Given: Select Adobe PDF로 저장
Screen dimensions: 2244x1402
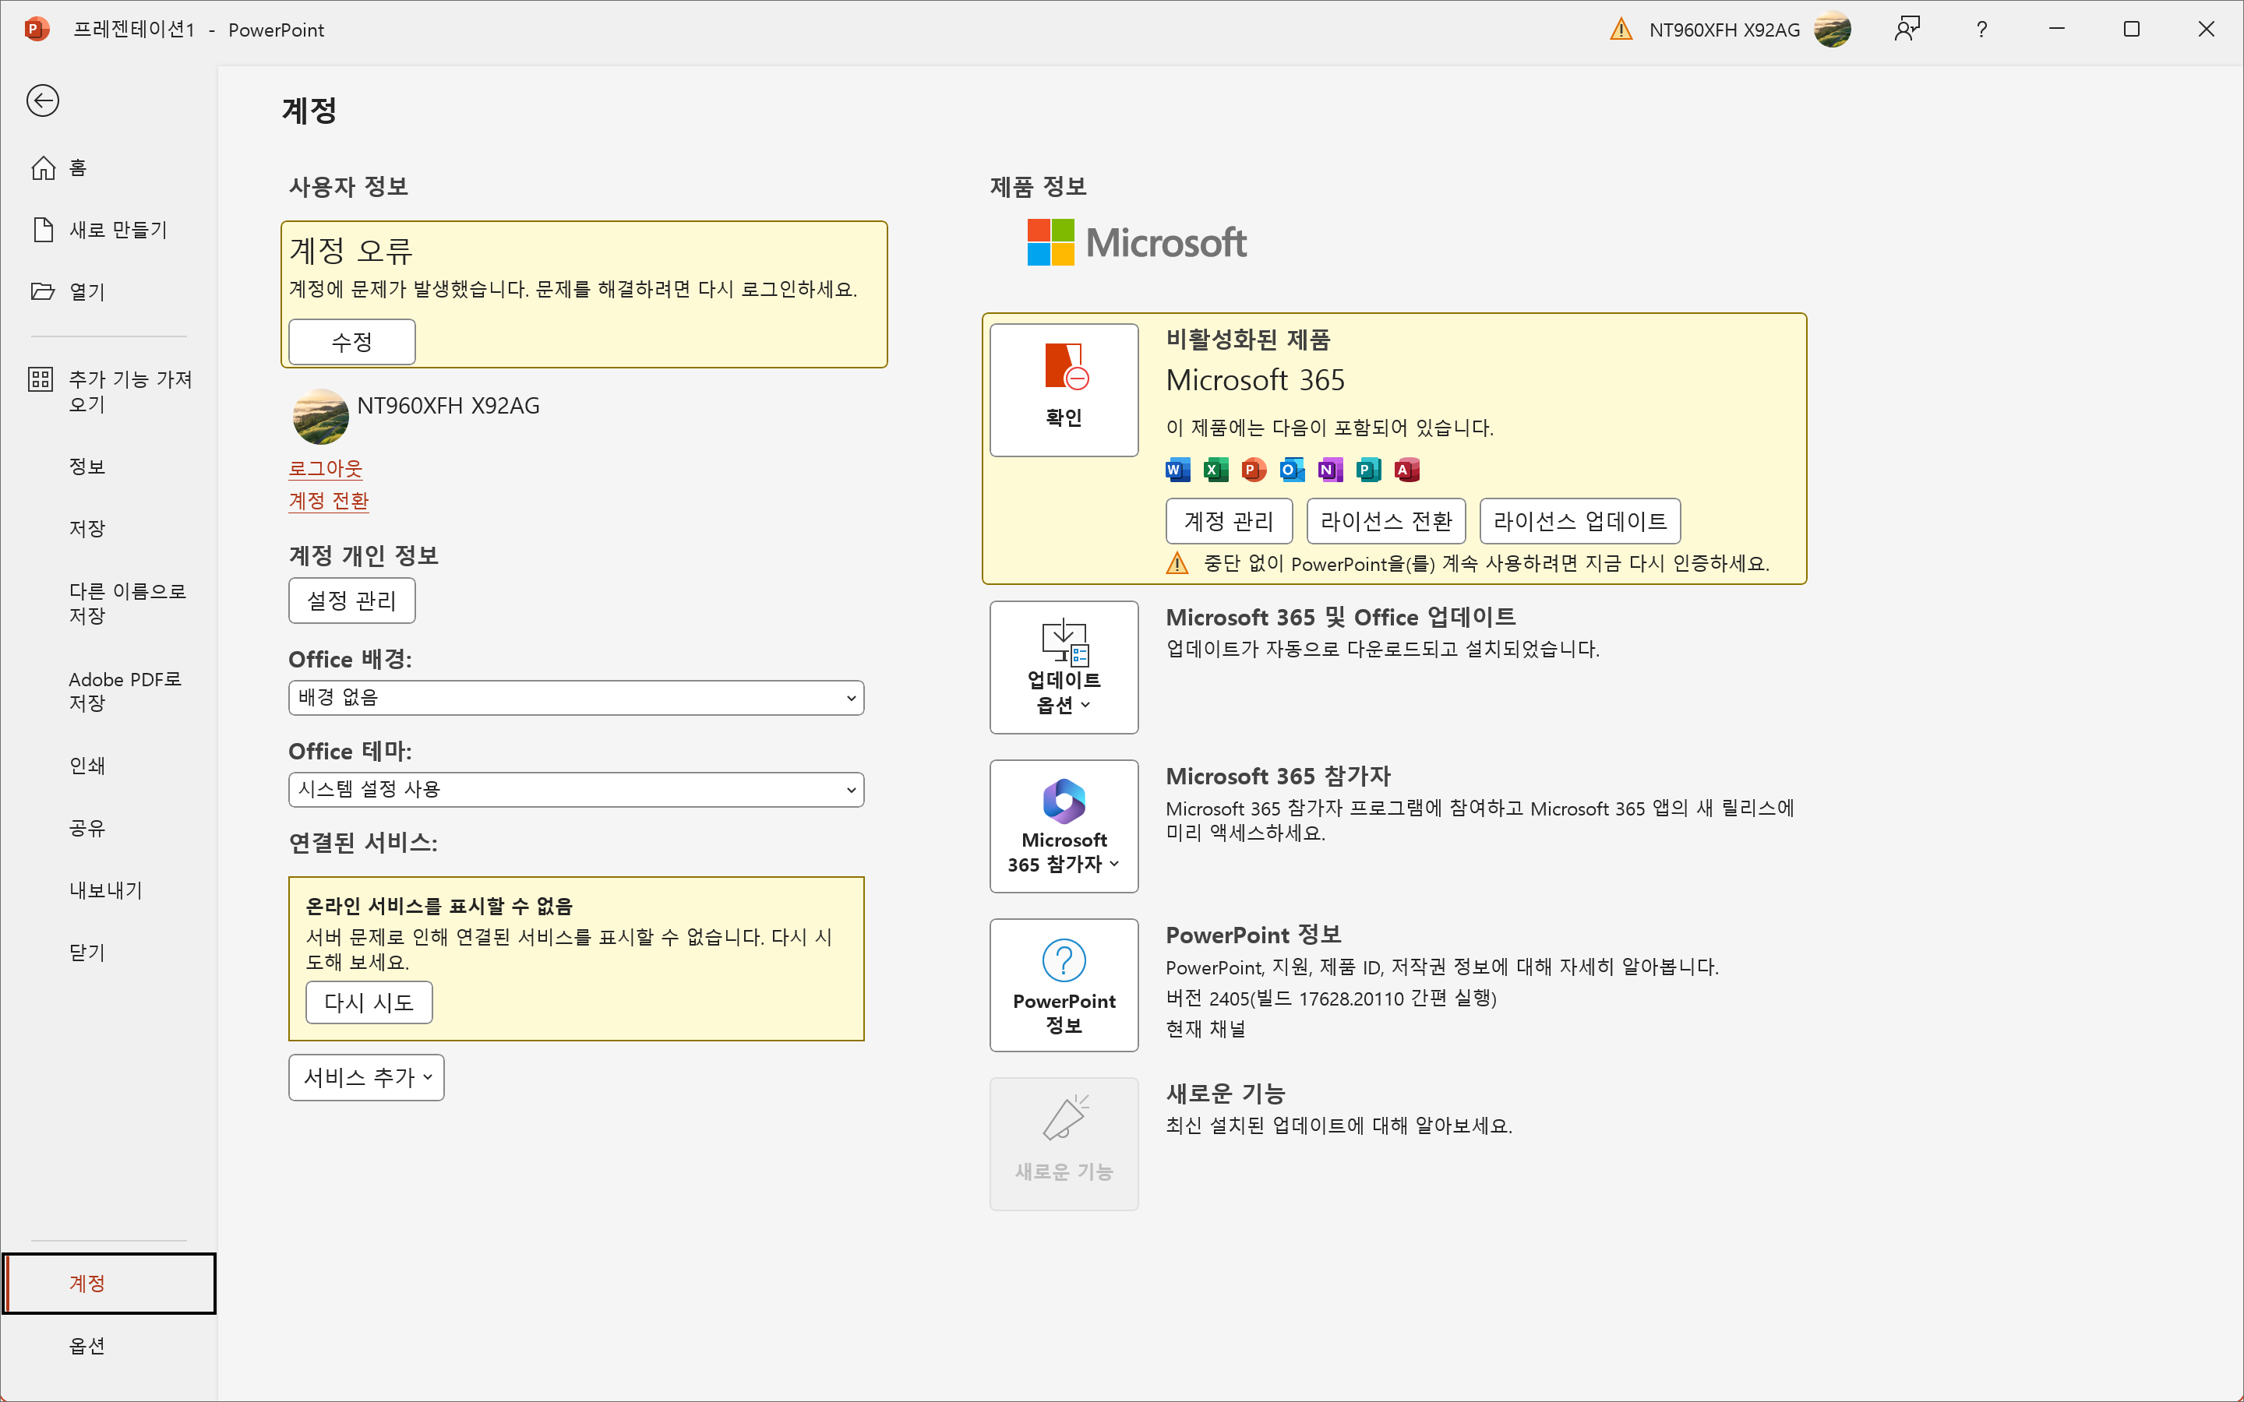Looking at the screenshot, I should pos(109,691).
